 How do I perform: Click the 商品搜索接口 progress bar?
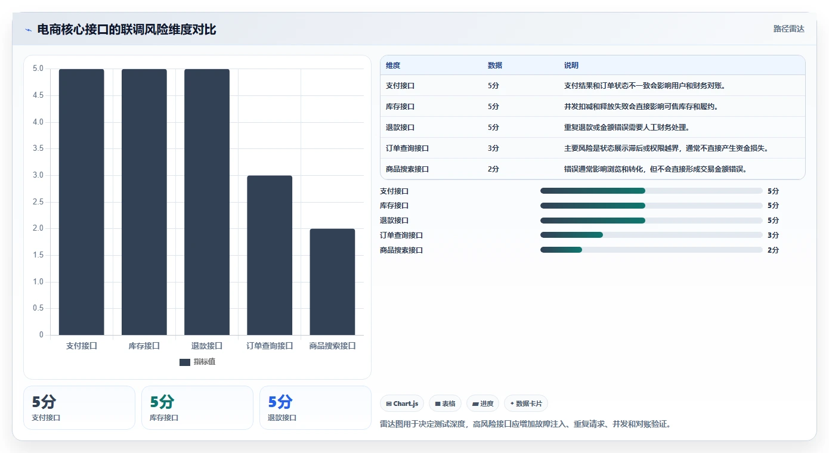click(651, 250)
